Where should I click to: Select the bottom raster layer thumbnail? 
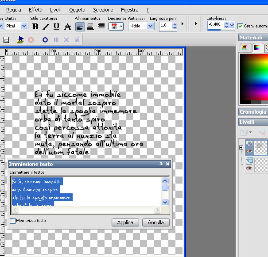click(x=260, y=165)
